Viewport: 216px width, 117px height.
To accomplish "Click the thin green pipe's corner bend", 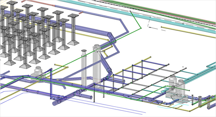I will [x=141, y=28].
